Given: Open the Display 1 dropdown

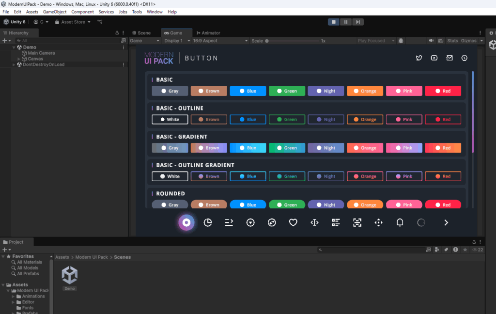Looking at the screenshot, I should [177, 41].
